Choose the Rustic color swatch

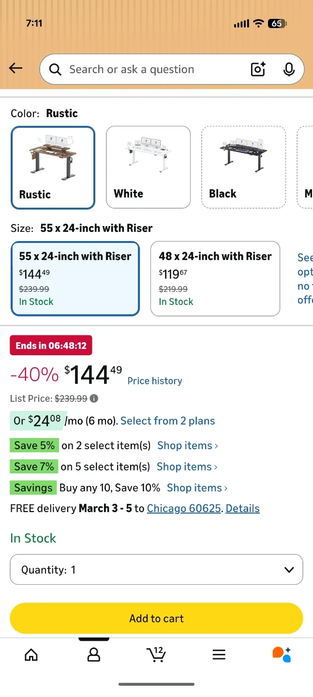coord(53,167)
